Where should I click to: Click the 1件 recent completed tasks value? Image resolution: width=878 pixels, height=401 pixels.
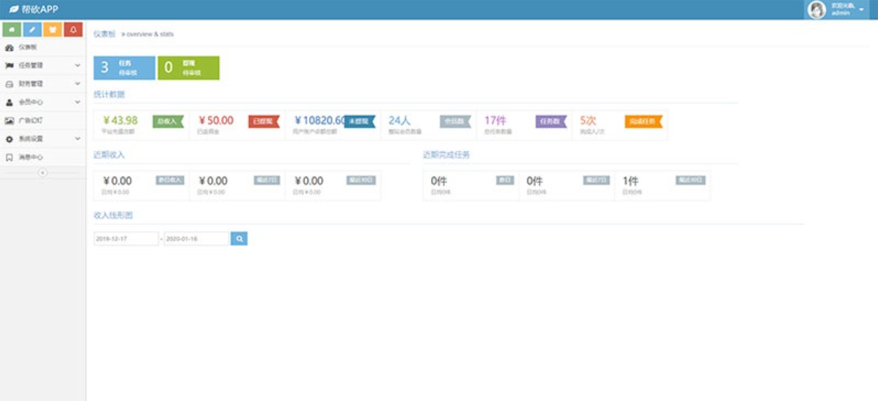click(x=630, y=181)
